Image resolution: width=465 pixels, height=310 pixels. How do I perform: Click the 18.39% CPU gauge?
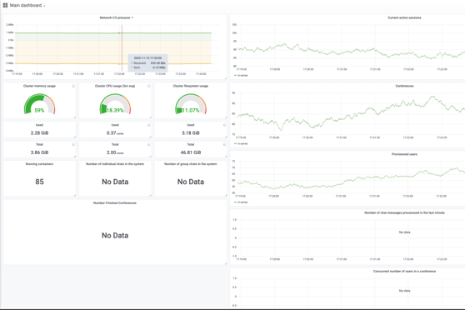pyautogui.click(x=115, y=104)
